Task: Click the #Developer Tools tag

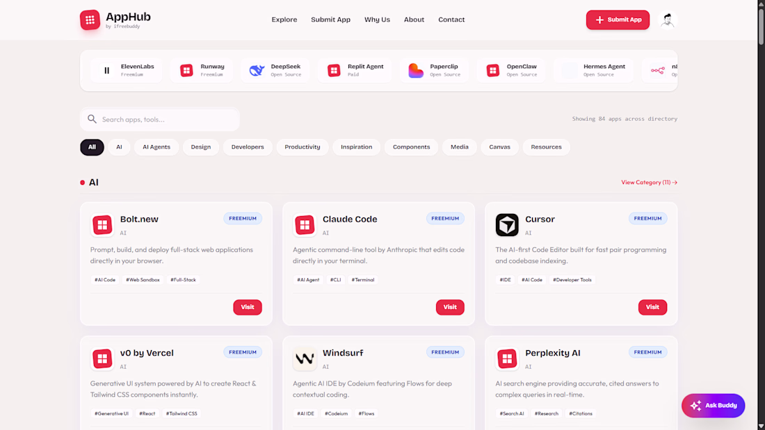Action: point(572,280)
